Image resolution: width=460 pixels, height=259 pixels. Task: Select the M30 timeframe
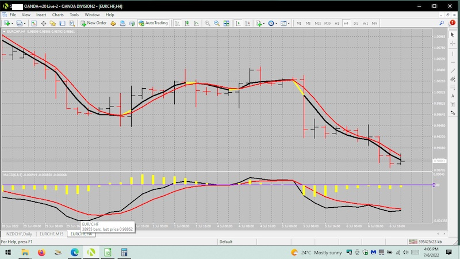click(327, 23)
